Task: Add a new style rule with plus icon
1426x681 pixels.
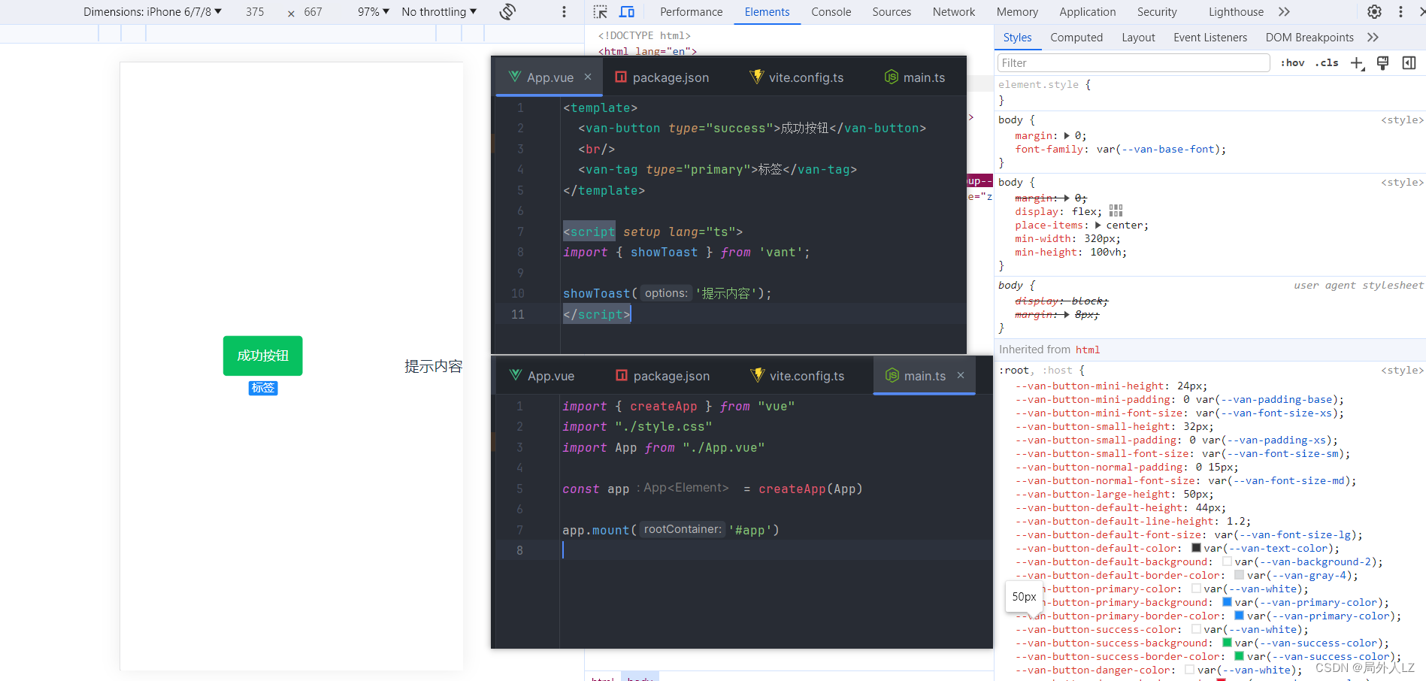Action: coord(1357,63)
